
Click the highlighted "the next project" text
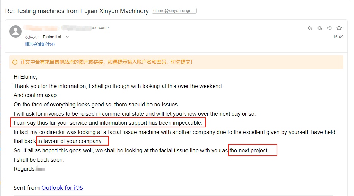(249, 151)
